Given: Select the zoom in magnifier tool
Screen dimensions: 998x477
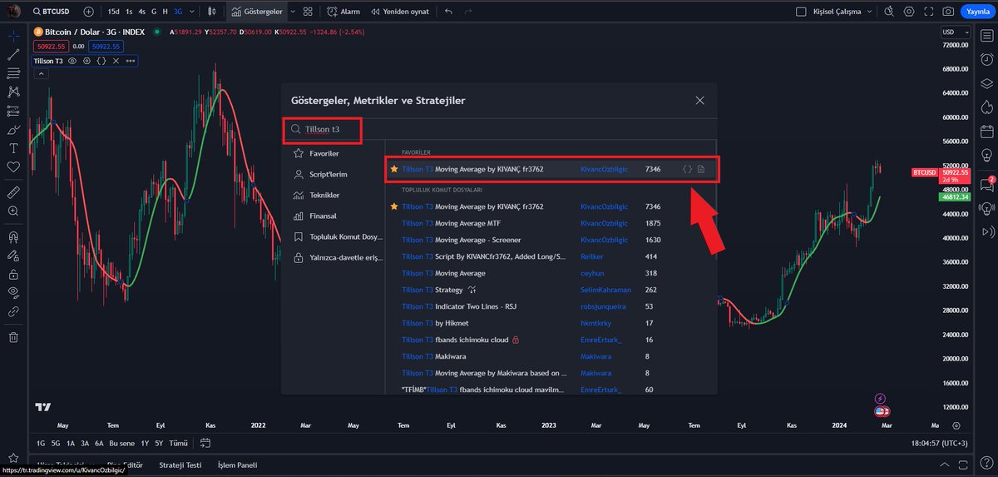Looking at the screenshot, I should (x=13, y=211).
